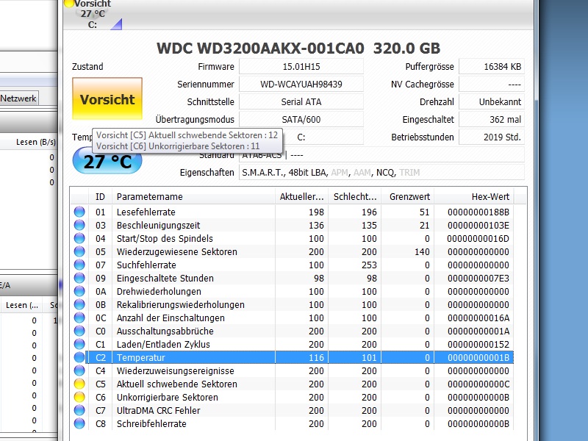This screenshot has height=441, width=588.
Task: Click the hex value 0000000007E3 for Eingeschaltete Stunden
Action: (x=478, y=279)
